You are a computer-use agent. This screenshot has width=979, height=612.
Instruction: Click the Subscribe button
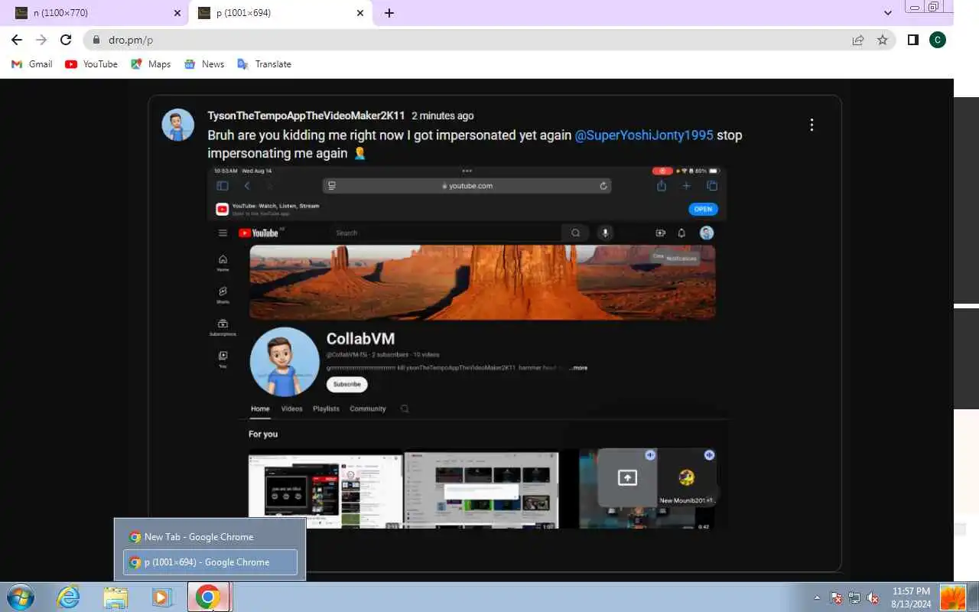point(346,384)
